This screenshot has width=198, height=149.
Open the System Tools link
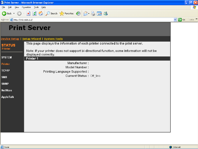(x=53, y=39)
